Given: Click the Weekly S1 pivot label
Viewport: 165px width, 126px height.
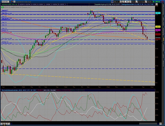Looking at the screenshot, I should 5,30.
